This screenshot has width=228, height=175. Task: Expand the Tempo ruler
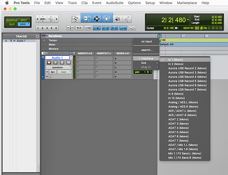pos(44,40)
